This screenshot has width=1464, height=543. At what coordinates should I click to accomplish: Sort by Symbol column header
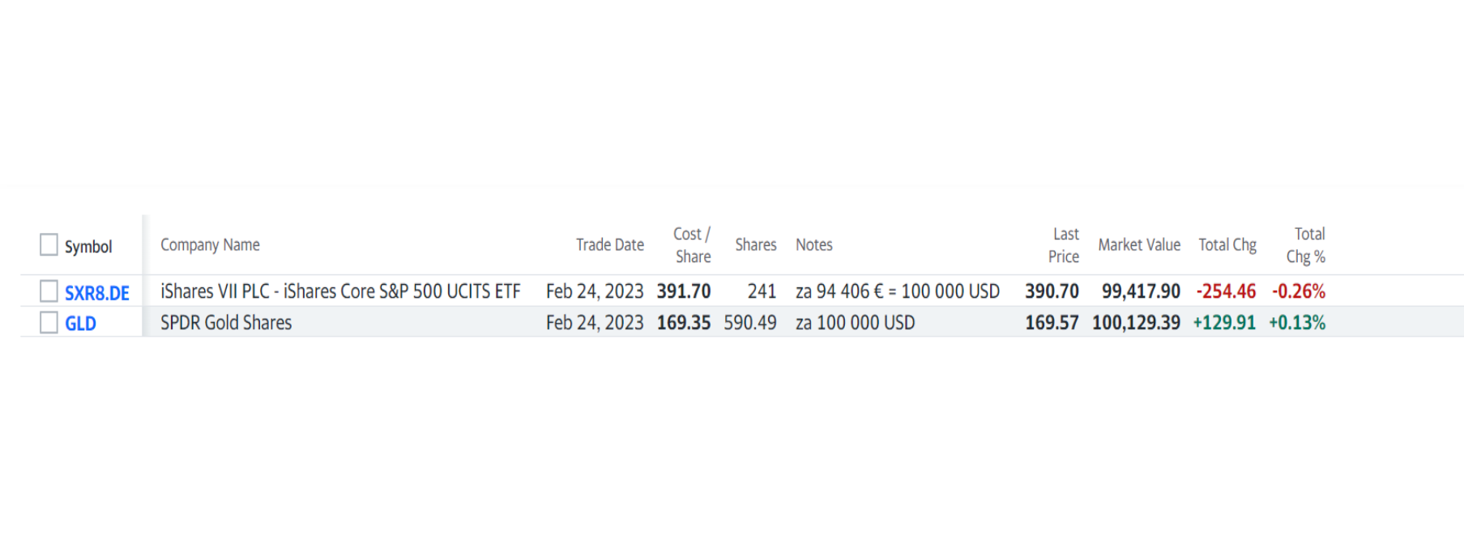pyautogui.click(x=88, y=246)
